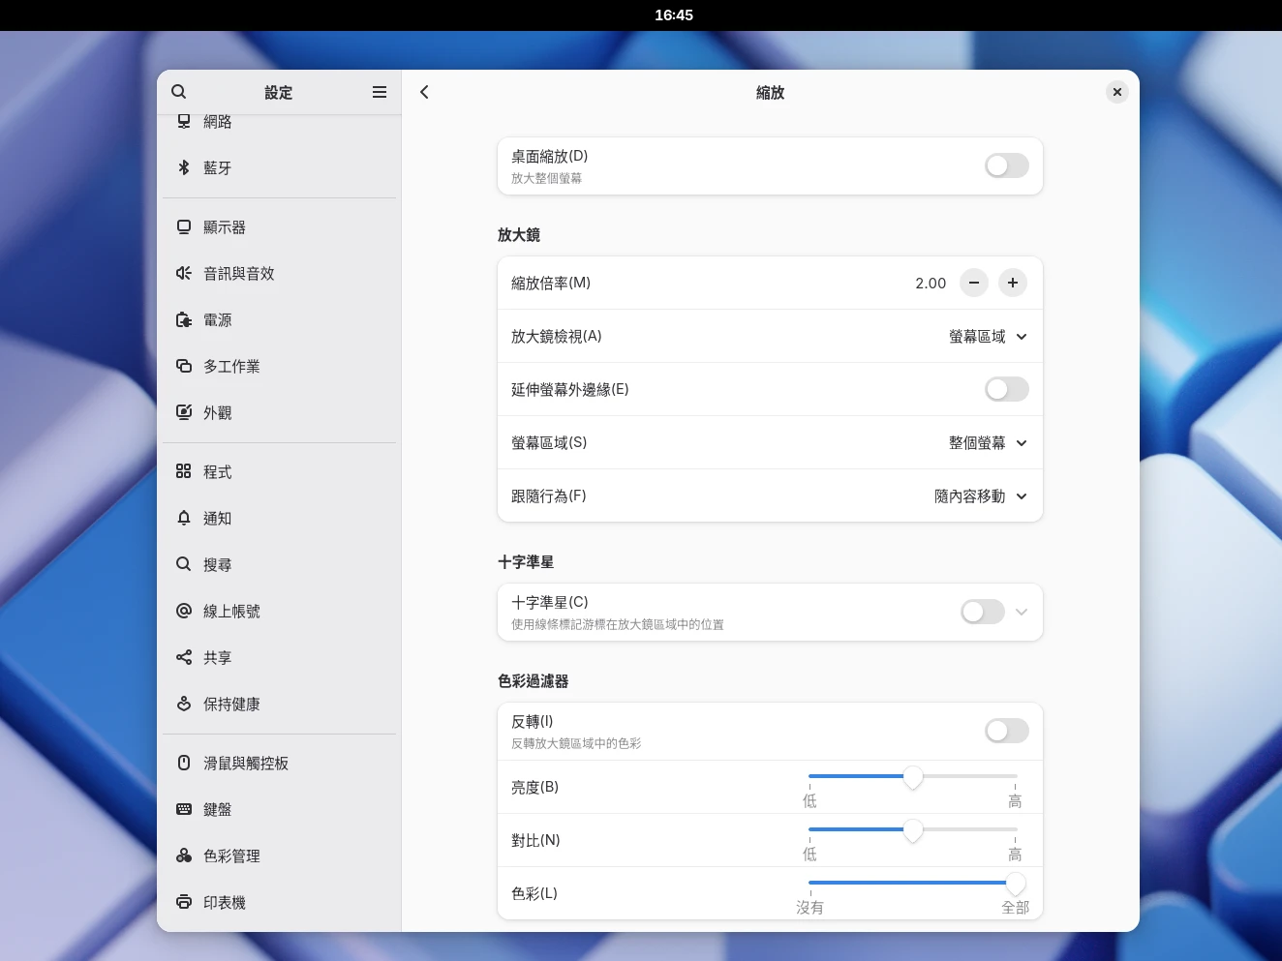The height and width of the screenshot is (961, 1282).
Task: Increase 縮放倍率 with the plus button
Action: click(1013, 283)
